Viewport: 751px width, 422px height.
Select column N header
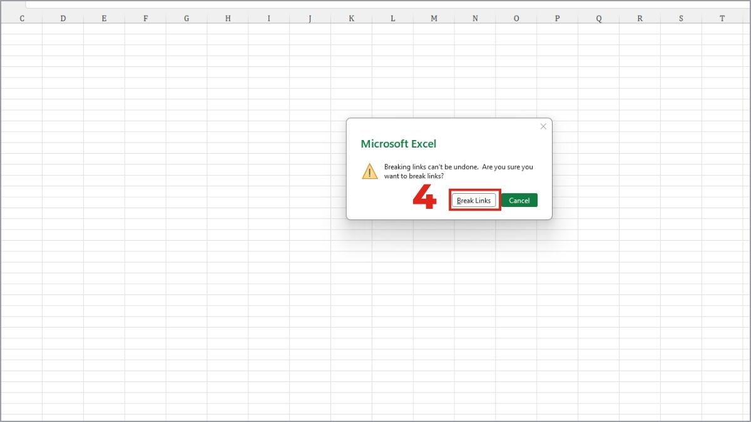[x=475, y=19]
